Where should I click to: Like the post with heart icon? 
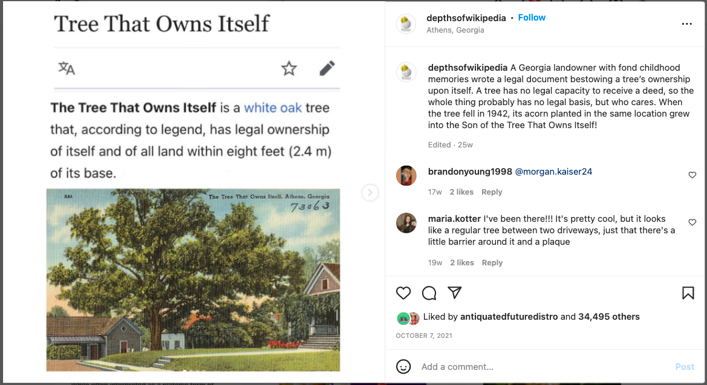403,293
